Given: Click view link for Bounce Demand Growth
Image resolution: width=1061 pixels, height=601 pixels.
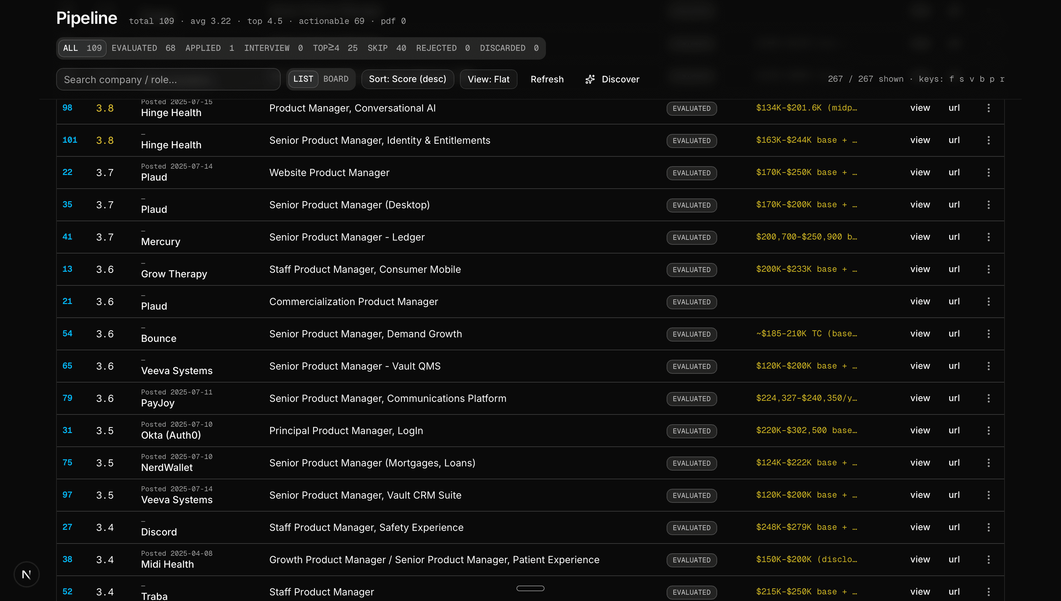Looking at the screenshot, I should [x=920, y=333].
